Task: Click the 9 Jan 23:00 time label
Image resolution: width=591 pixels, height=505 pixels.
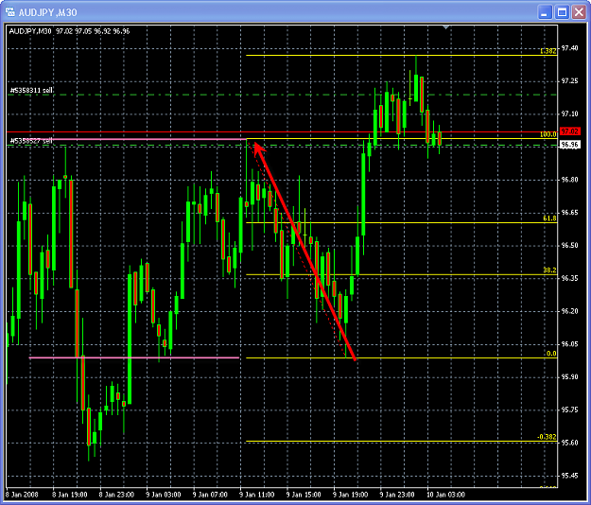Action: coord(397,495)
